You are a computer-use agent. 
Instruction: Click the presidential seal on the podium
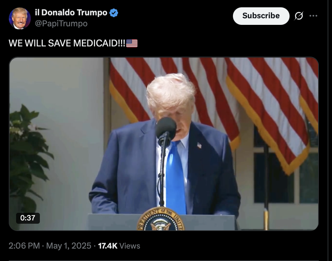161,219
